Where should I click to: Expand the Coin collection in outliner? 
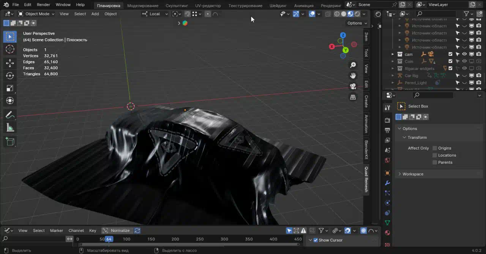393,62
